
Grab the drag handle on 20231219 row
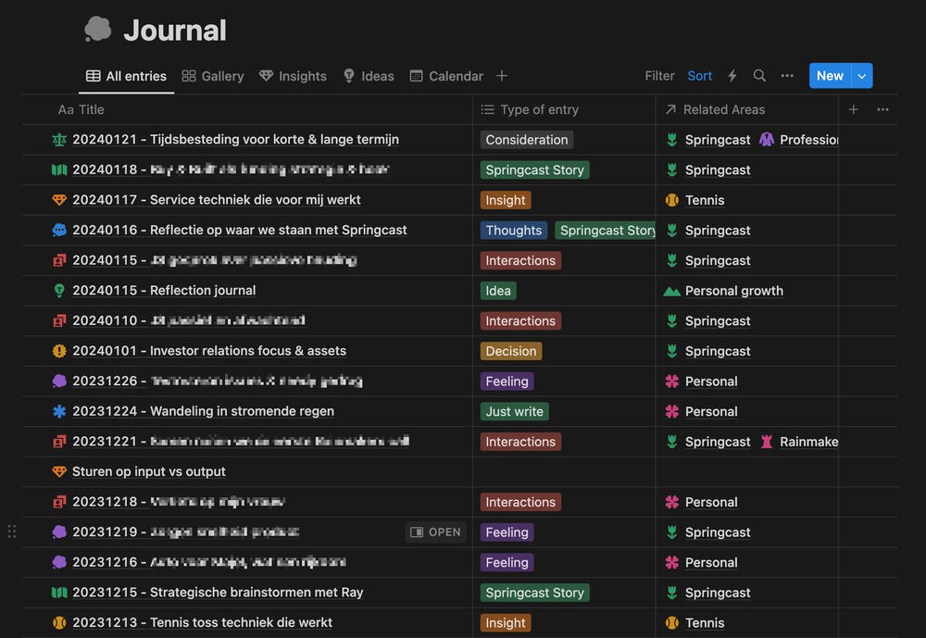[x=12, y=532]
